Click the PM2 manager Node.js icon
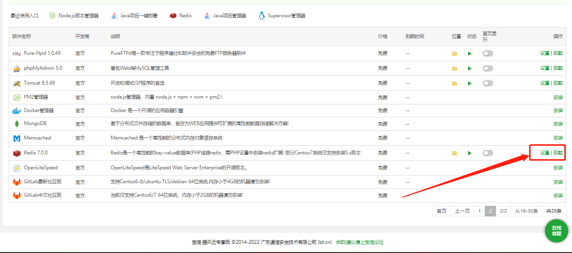 pyautogui.click(x=17, y=98)
